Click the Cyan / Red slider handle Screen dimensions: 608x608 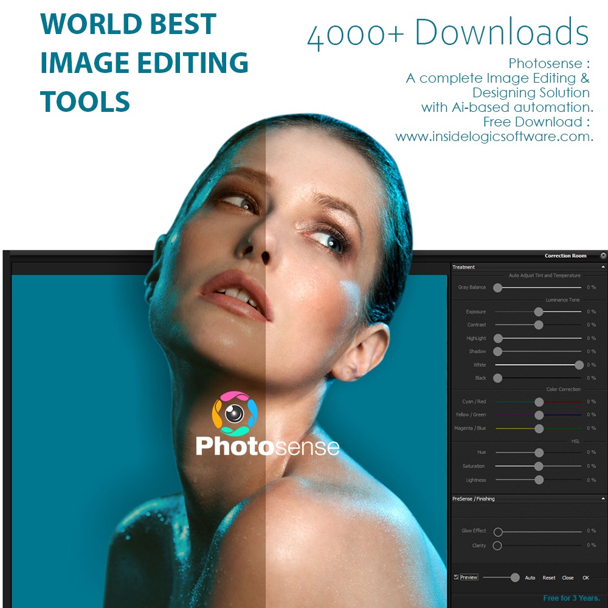539,402
